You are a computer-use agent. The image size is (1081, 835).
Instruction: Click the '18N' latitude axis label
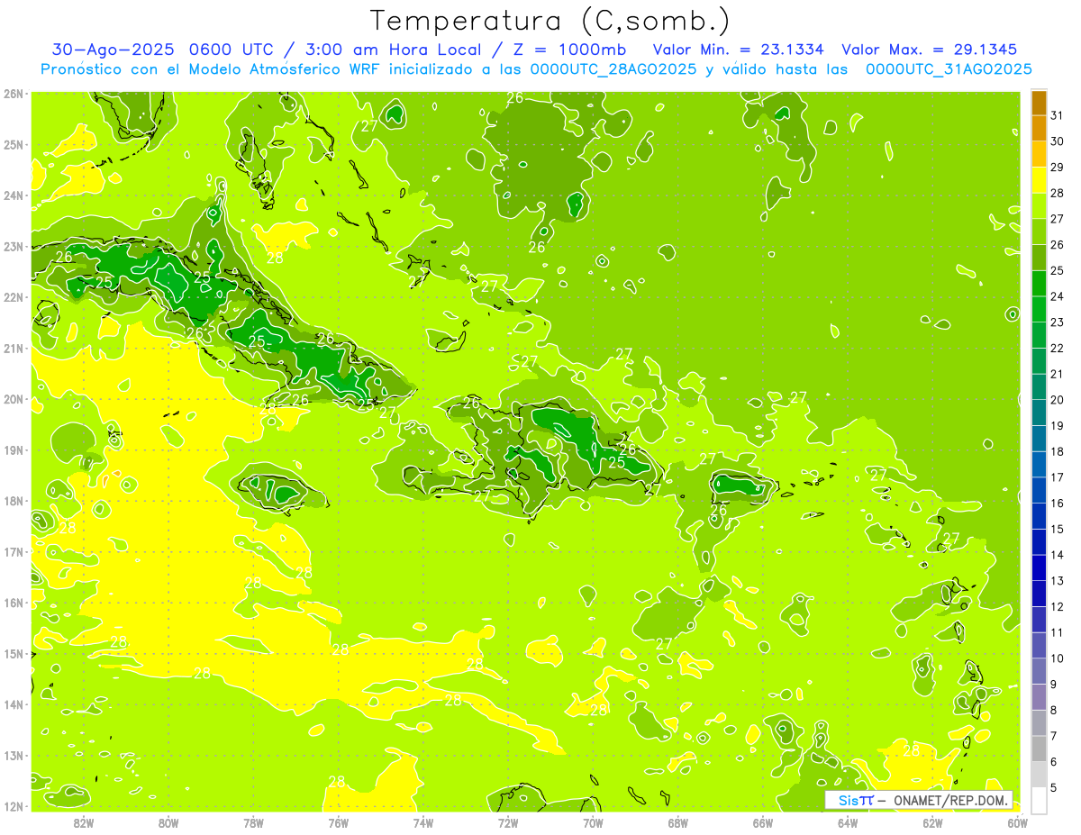pos(13,501)
